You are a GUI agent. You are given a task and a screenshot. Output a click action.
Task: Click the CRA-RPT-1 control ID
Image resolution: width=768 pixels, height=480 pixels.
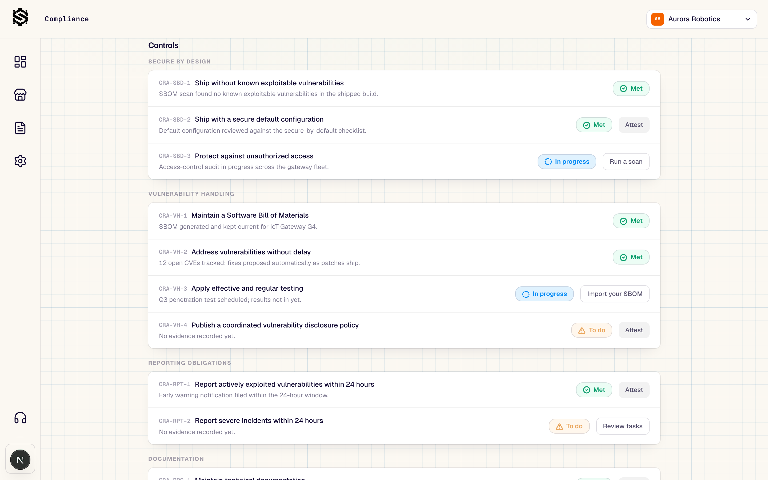click(175, 385)
